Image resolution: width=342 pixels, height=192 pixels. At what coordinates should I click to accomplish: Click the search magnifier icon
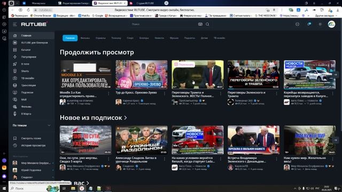207,24
